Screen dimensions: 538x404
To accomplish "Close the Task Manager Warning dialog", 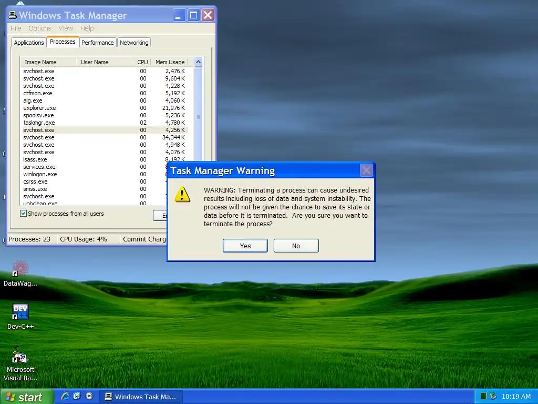I will (366, 170).
